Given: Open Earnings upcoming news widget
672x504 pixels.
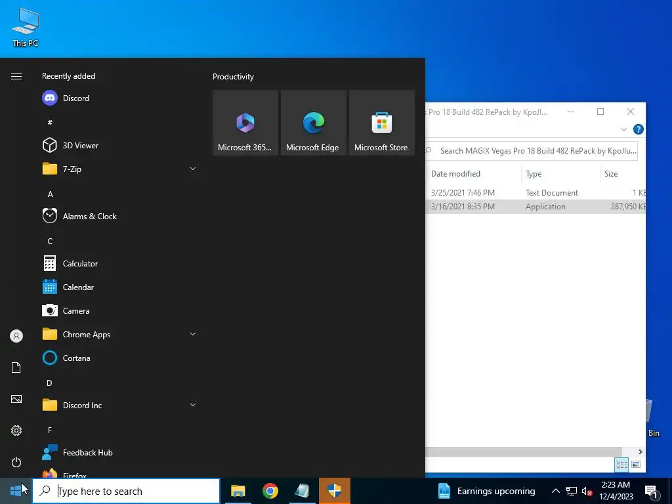Looking at the screenshot, I should (487, 491).
